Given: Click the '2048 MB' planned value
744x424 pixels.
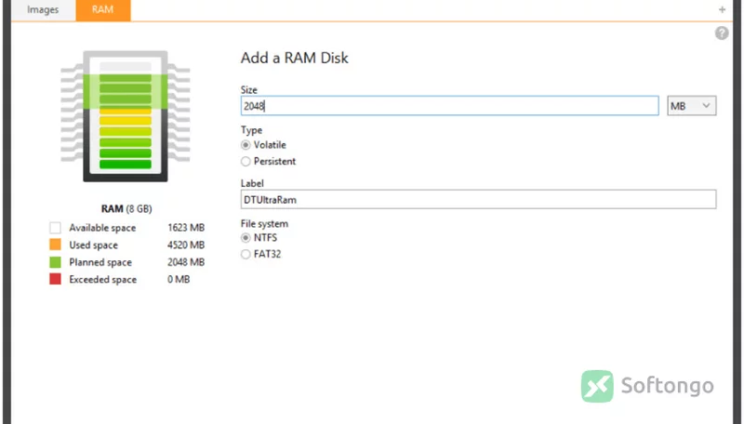Looking at the screenshot, I should (186, 262).
